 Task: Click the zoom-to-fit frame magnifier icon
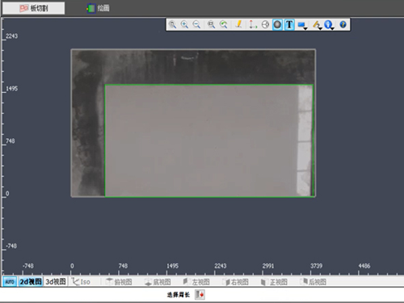point(211,25)
